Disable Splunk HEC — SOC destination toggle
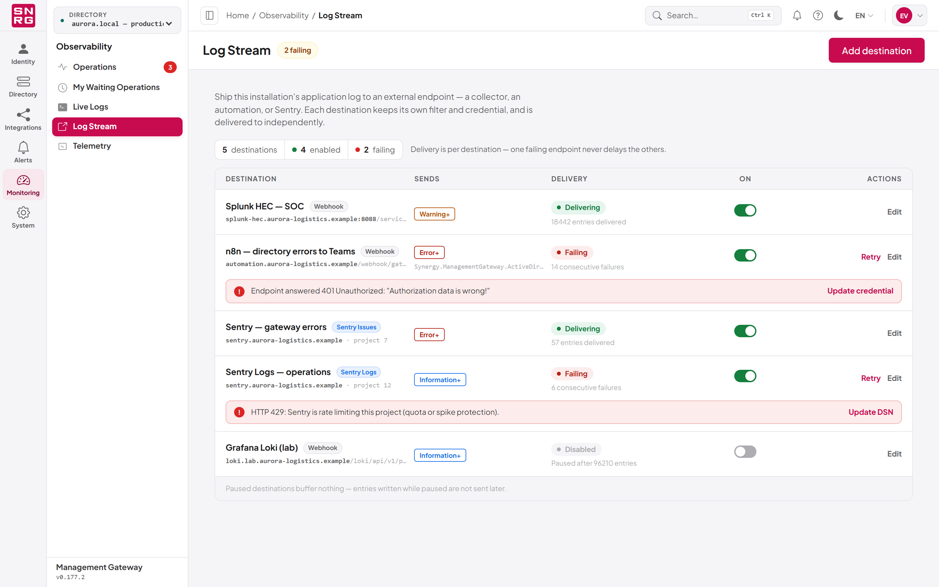This screenshot has height=587, width=939. [x=745, y=210]
